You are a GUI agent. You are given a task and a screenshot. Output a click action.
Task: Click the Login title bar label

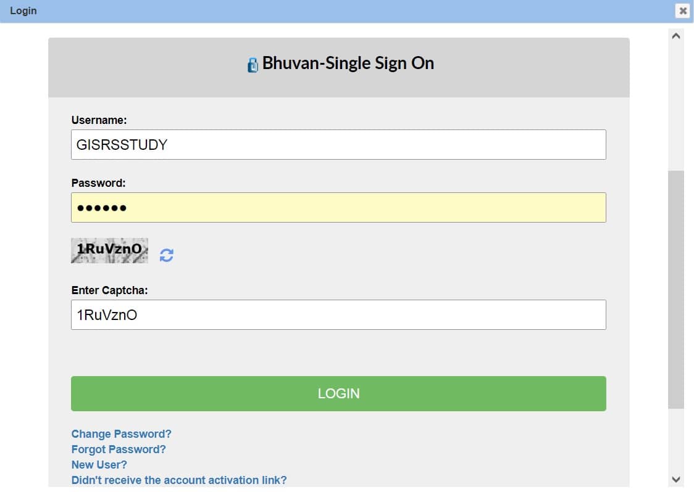[23, 10]
